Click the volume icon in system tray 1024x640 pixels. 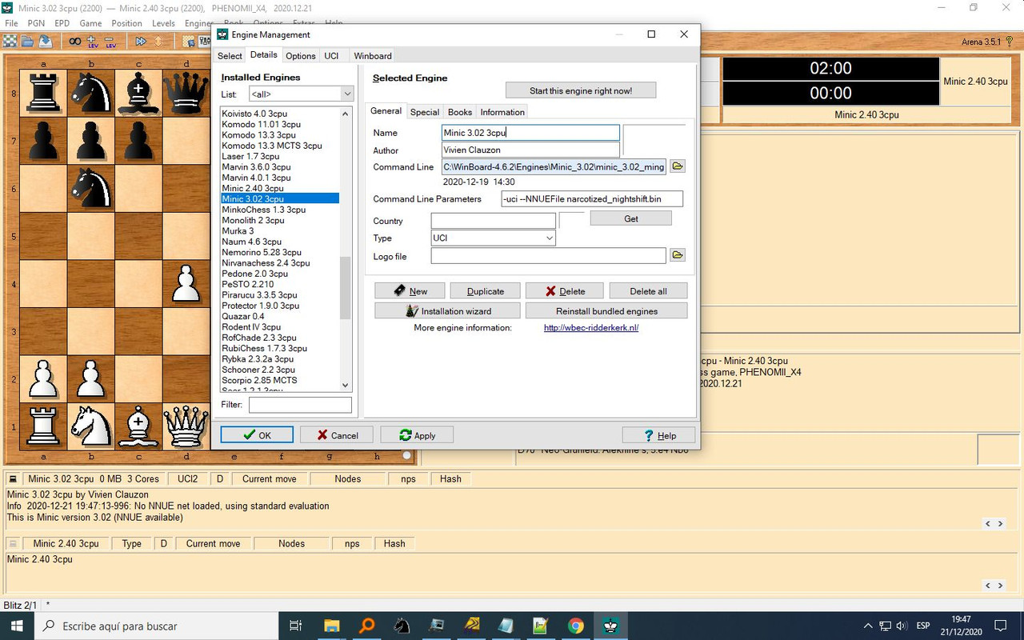902,626
